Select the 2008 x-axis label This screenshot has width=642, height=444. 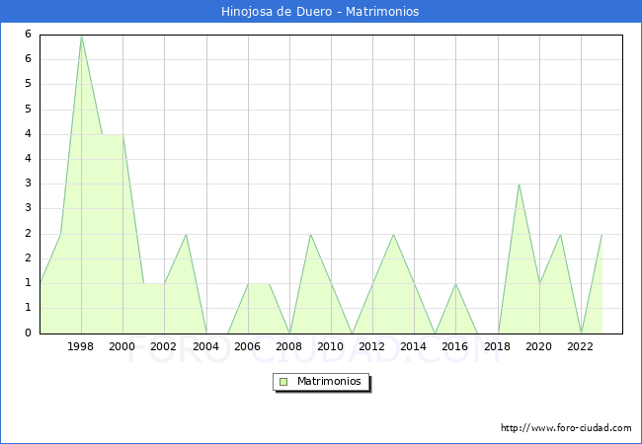288,347
